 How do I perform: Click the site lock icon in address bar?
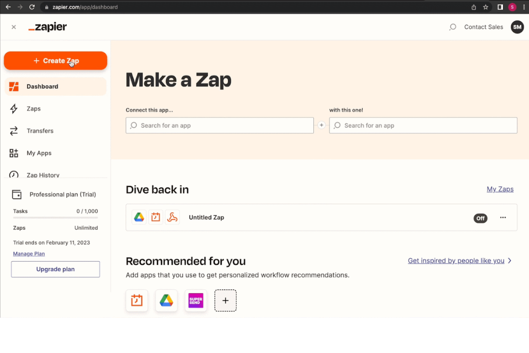tap(46, 7)
